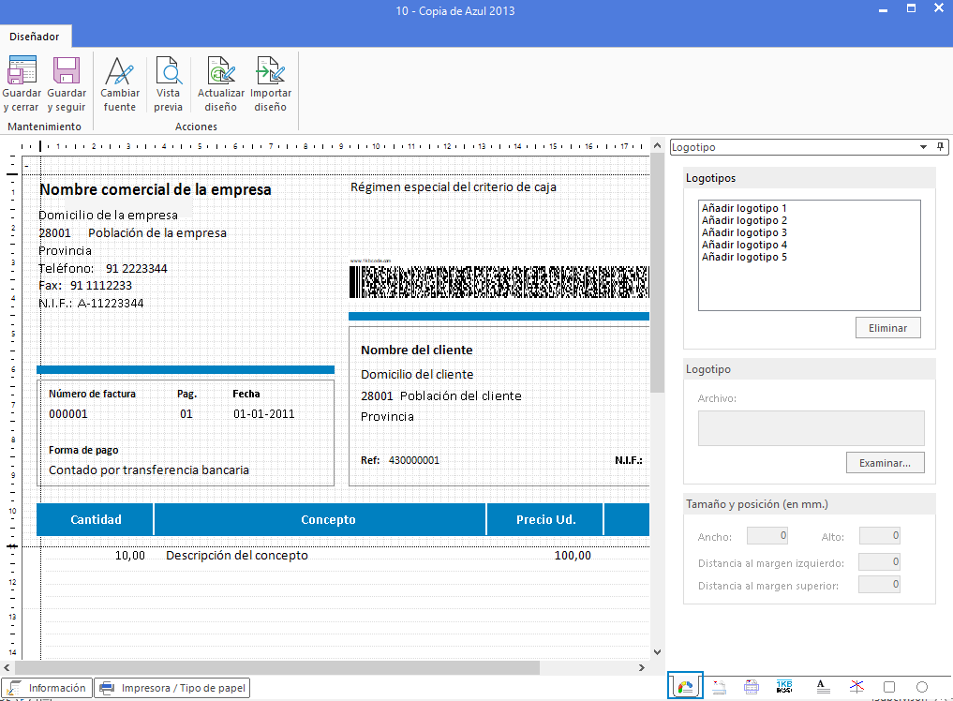Select the lines drawing tab icon

(x=856, y=687)
